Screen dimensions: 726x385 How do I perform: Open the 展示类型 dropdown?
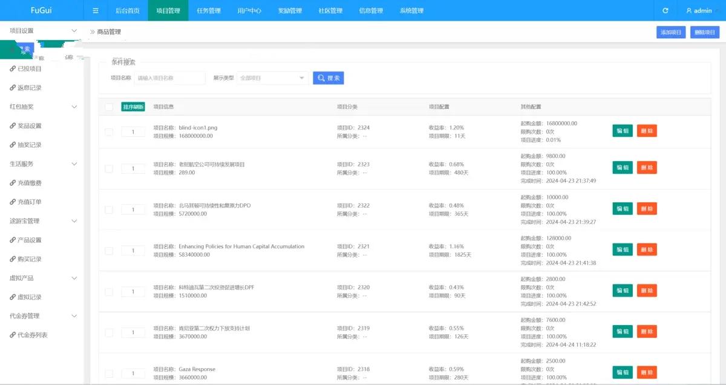(272, 78)
